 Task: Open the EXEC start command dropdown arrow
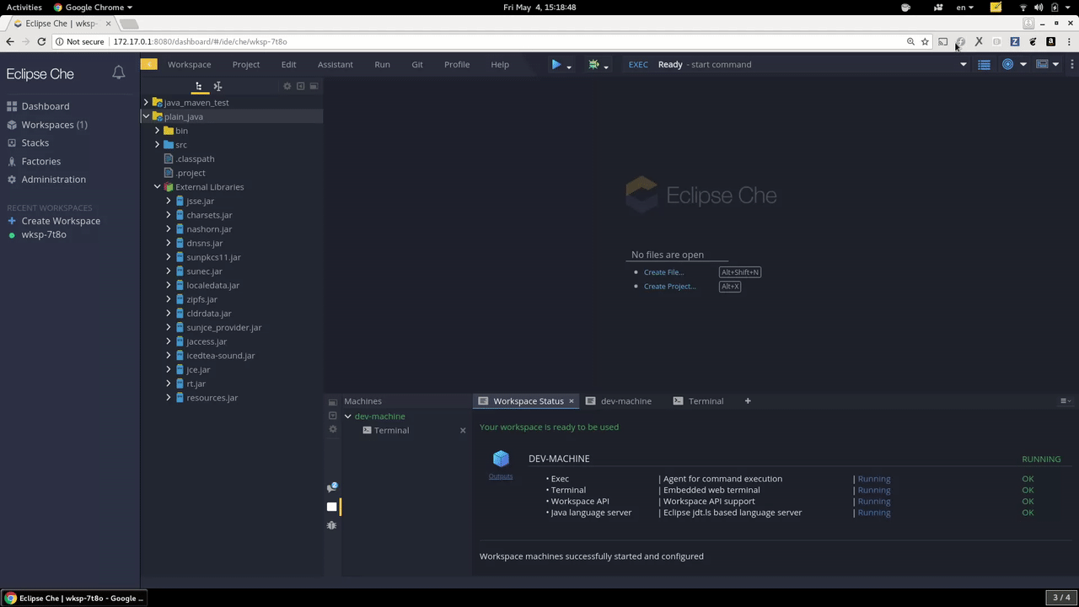(964, 64)
